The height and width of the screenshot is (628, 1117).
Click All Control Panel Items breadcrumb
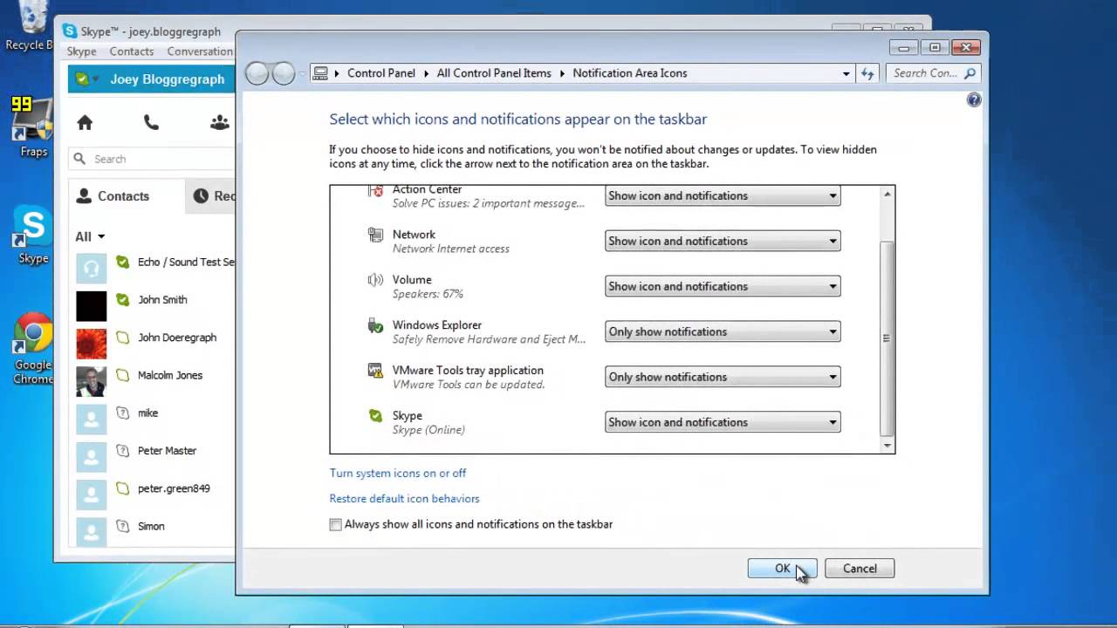pyautogui.click(x=494, y=73)
